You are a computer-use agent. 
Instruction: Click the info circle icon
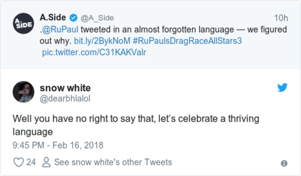point(284,164)
